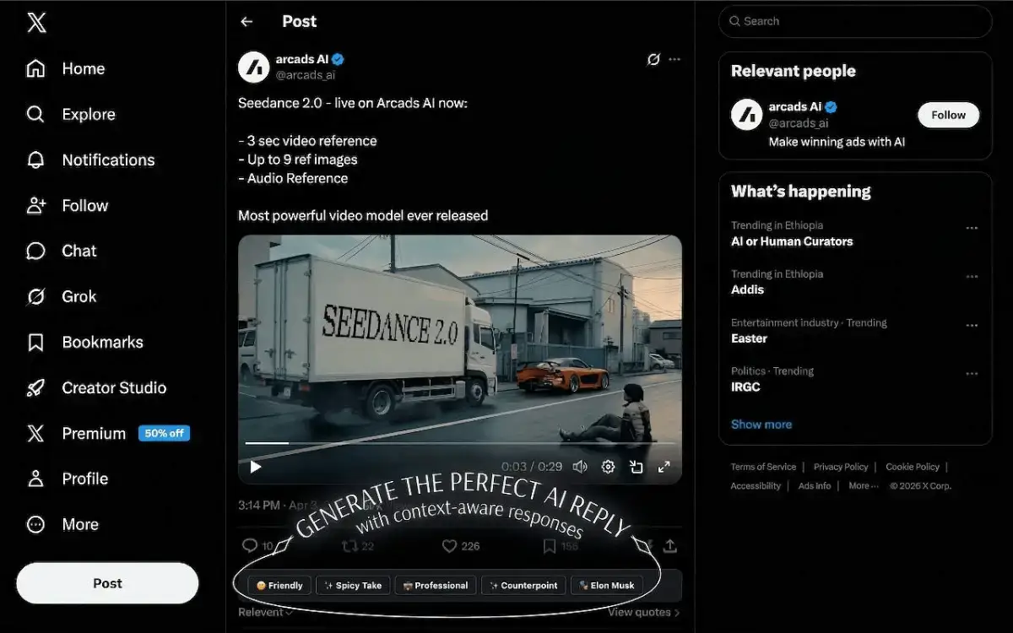The image size is (1013, 633).
Task: Click Show more trends link
Action: 761,425
